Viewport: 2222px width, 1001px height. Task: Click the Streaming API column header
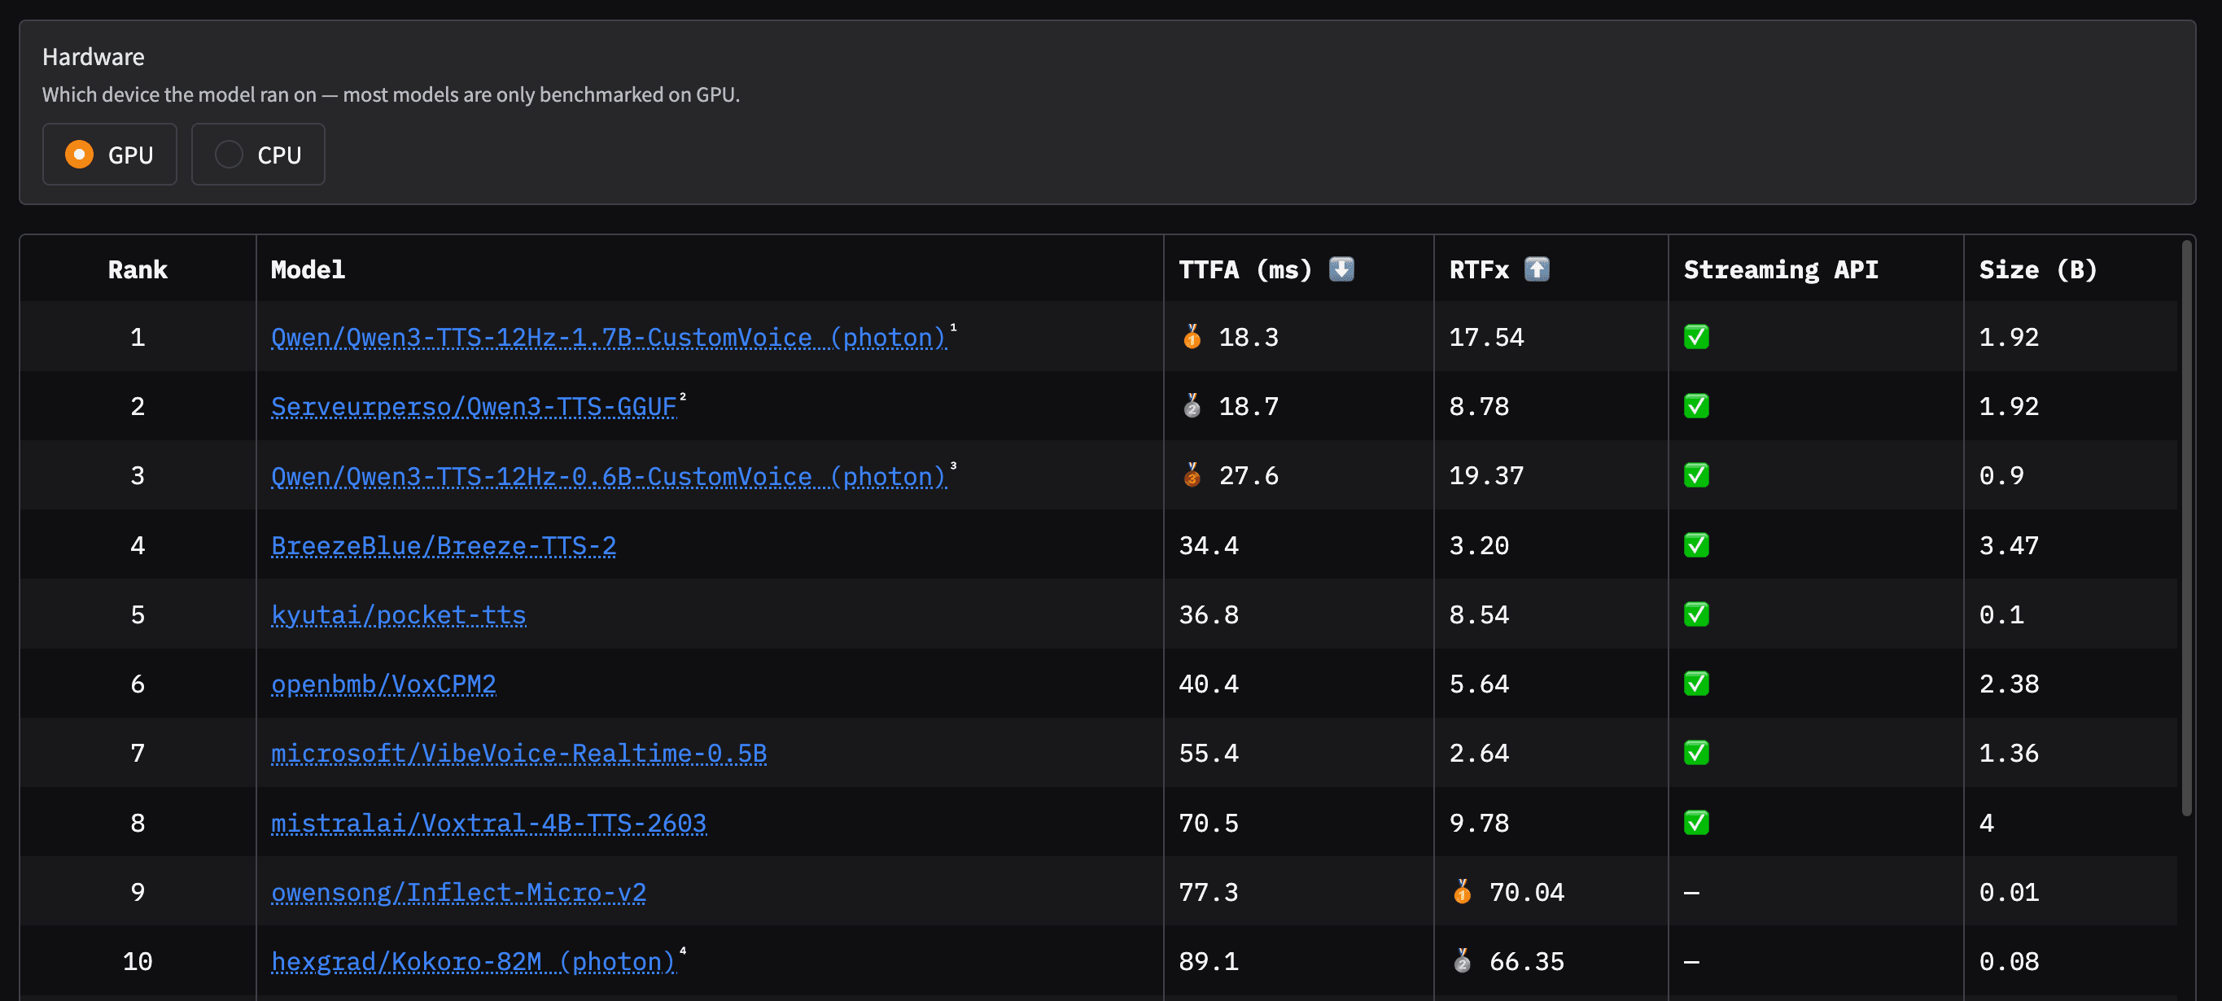coord(1781,269)
